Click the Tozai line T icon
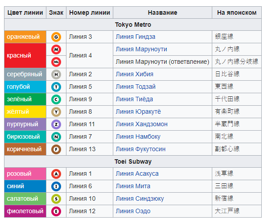The image size is (268, 223). [x=56, y=87]
